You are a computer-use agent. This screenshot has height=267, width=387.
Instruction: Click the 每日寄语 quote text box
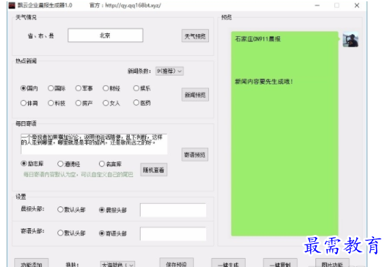click(94, 144)
